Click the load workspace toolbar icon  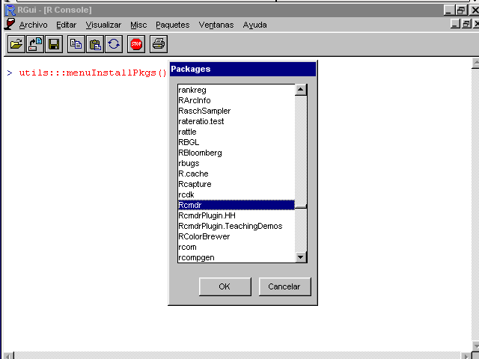34,44
